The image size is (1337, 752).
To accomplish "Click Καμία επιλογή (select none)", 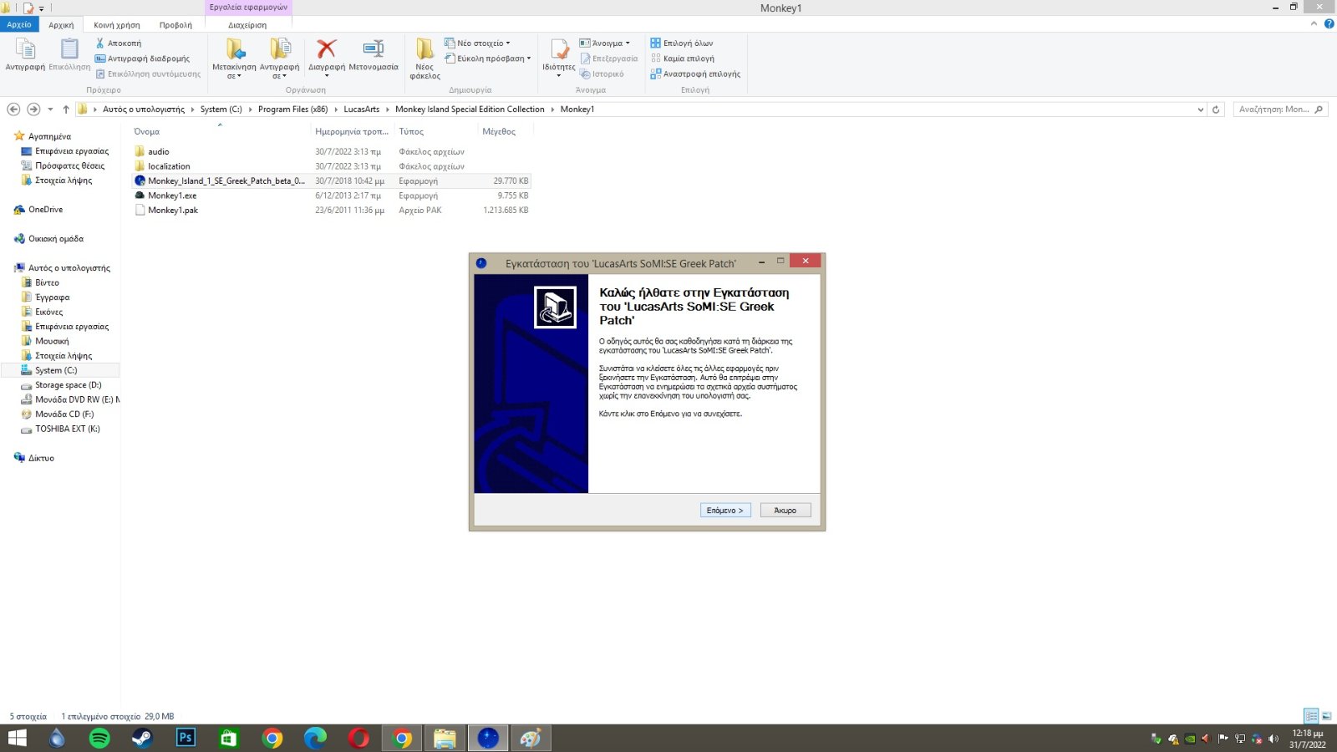I will point(682,58).
